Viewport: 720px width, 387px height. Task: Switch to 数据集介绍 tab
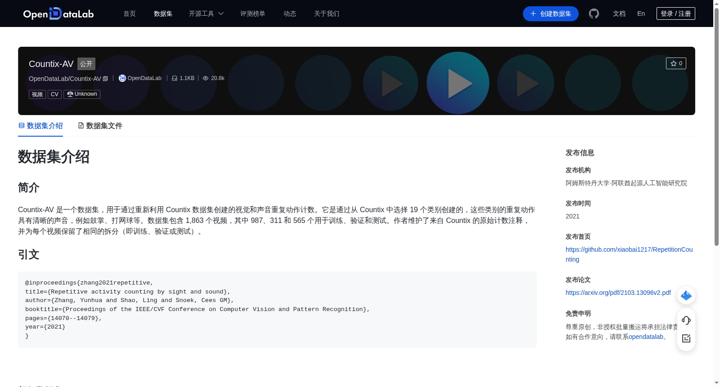(40, 126)
